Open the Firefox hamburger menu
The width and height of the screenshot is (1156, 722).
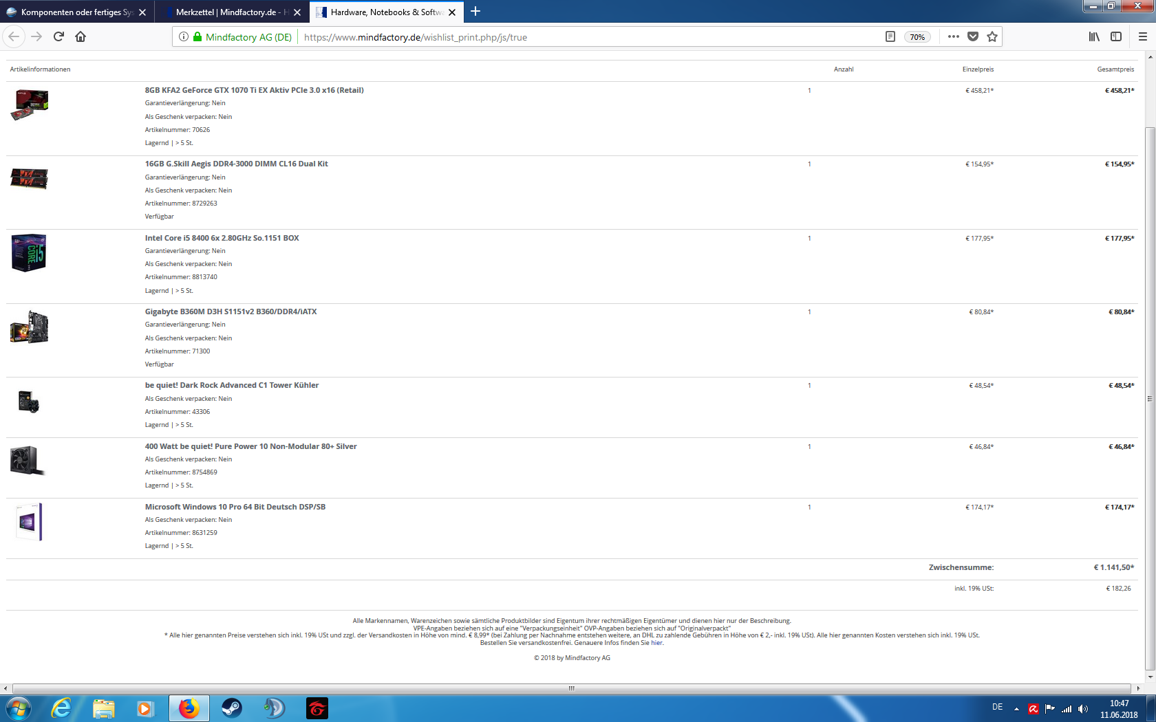(1142, 37)
